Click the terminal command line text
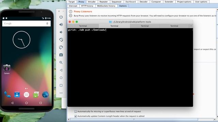The width and height of the screenshot is (218, 122). click(x=87, y=30)
